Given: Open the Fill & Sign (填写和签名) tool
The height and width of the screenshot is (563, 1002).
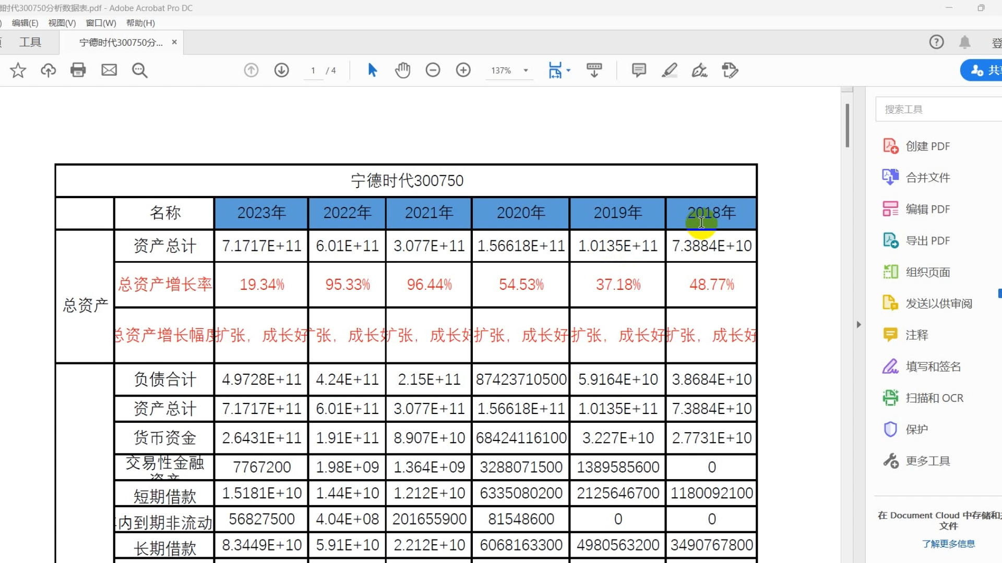Looking at the screenshot, I should pyautogui.click(x=922, y=366).
